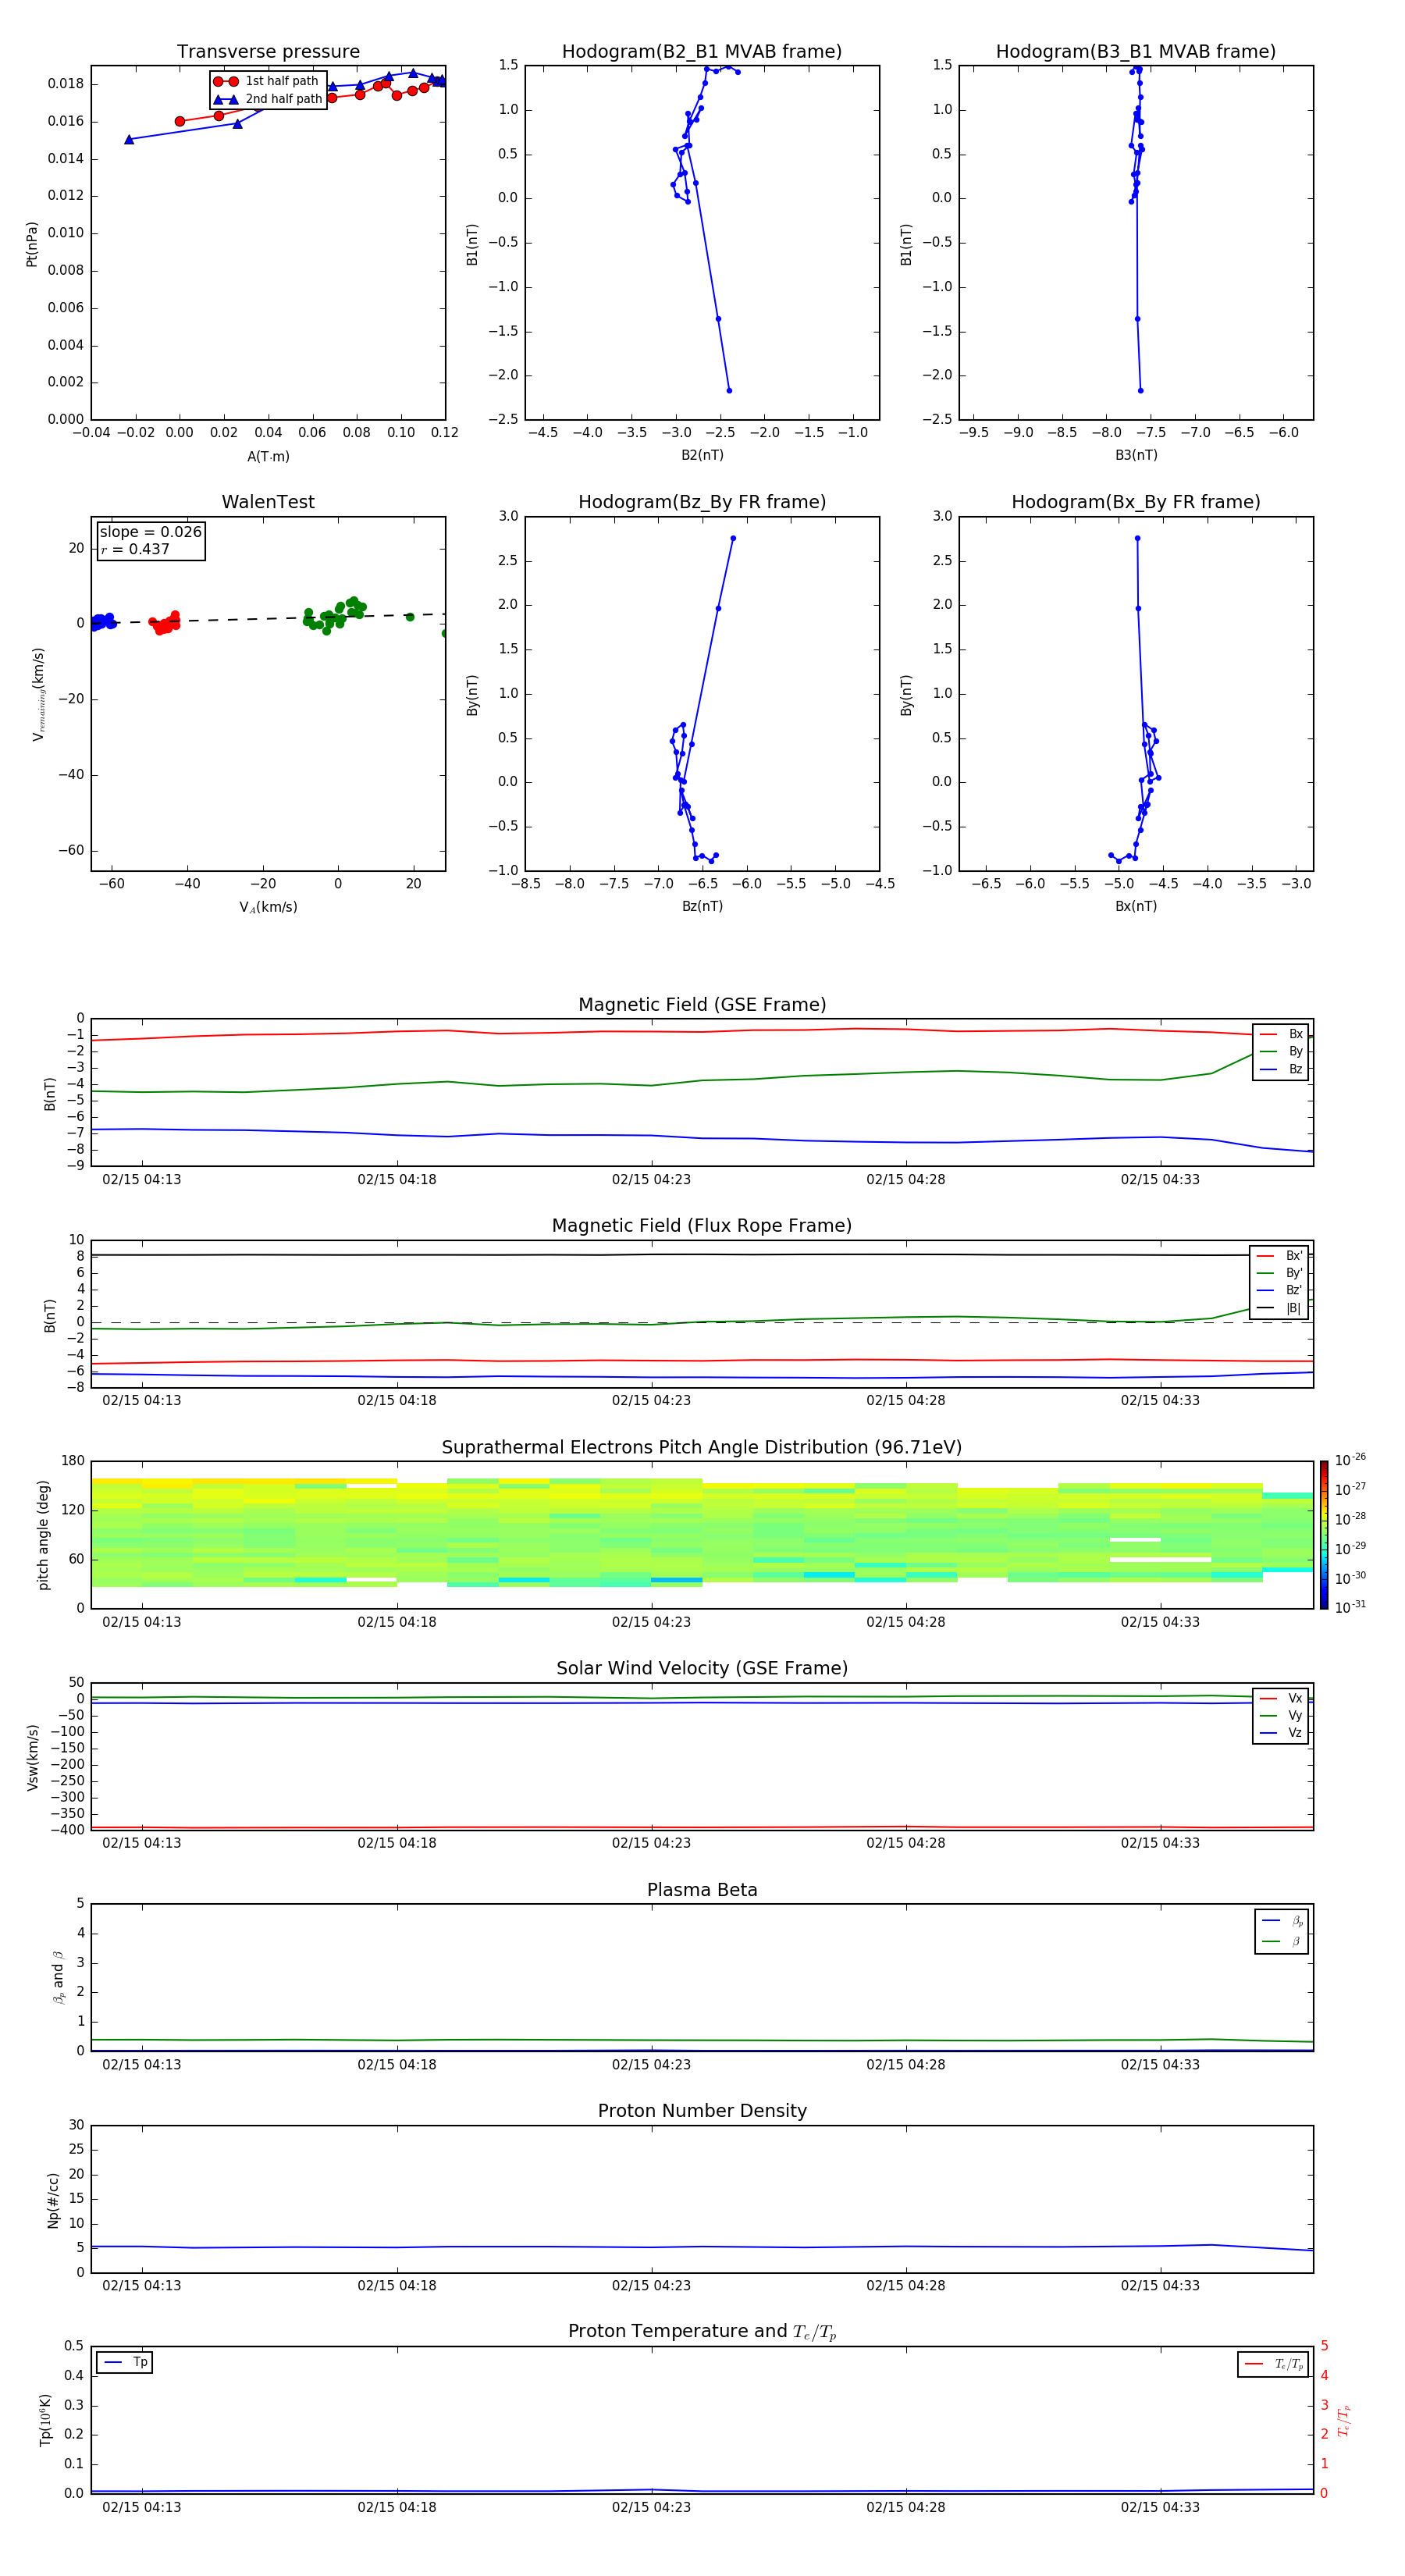Click the "V_A(km/s)" x-axis label

[x=268, y=907]
